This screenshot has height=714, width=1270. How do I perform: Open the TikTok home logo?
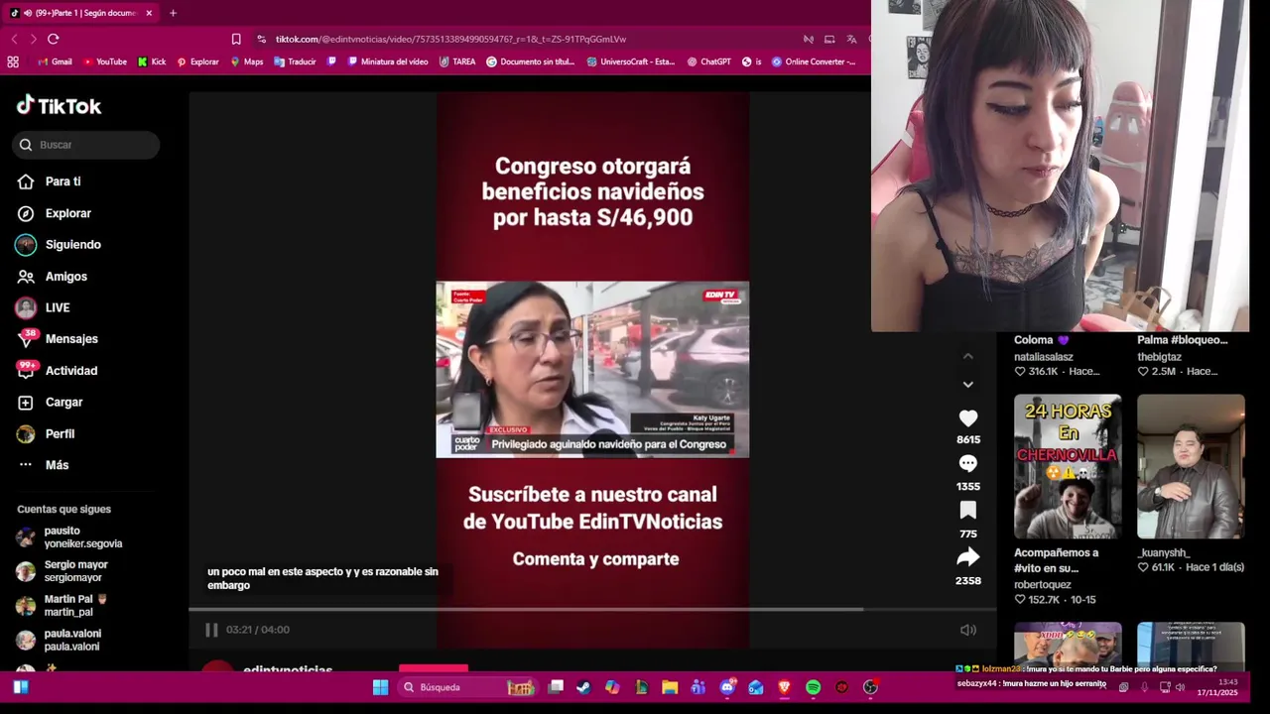coord(59,105)
